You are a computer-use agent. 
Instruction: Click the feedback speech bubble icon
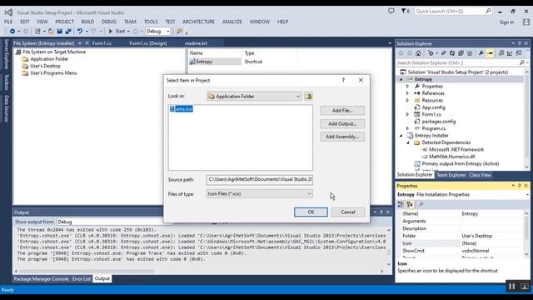point(391,11)
